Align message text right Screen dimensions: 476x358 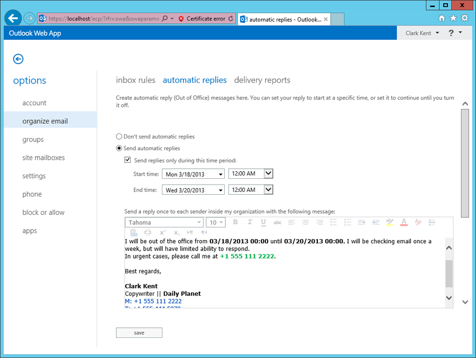click(x=319, y=223)
